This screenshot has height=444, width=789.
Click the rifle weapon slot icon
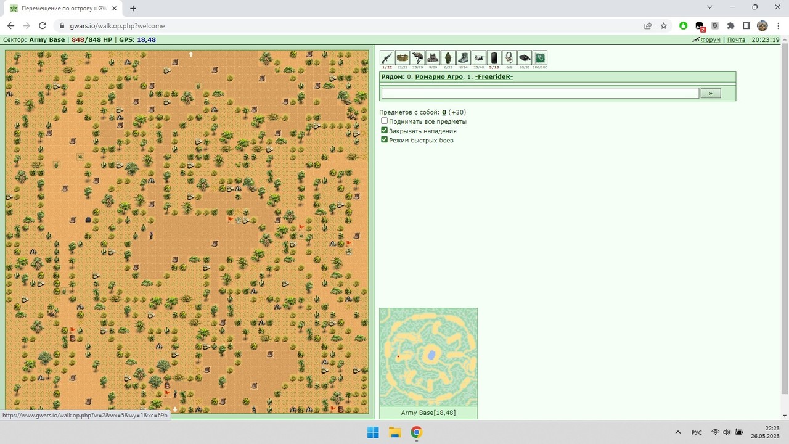click(387, 57)
